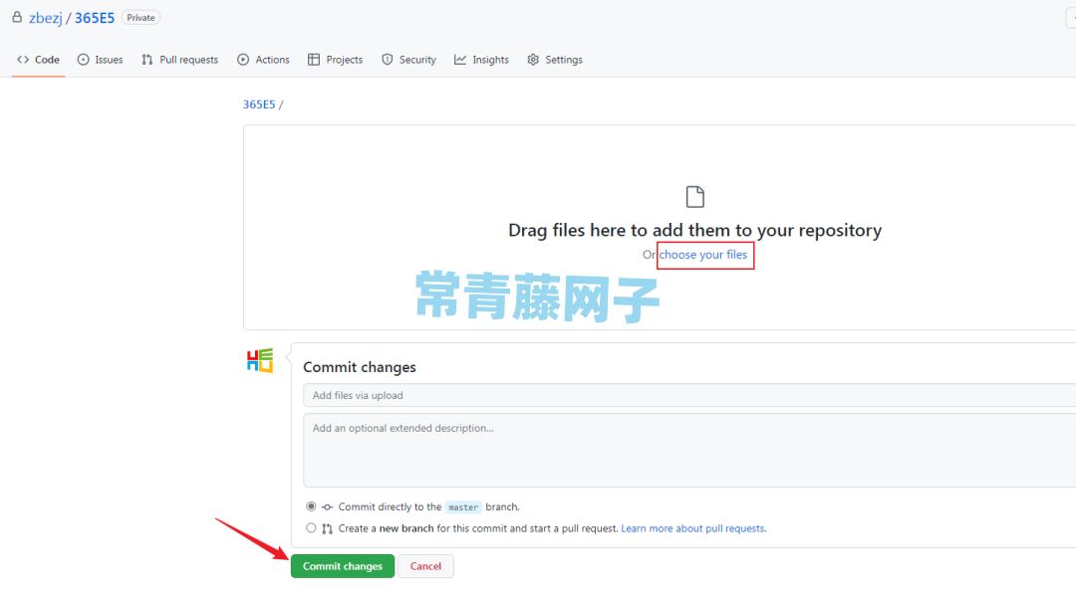Switch to the Pull requests tab
This screenshot has width=1076, height=595.
click(x=179, y=60)
